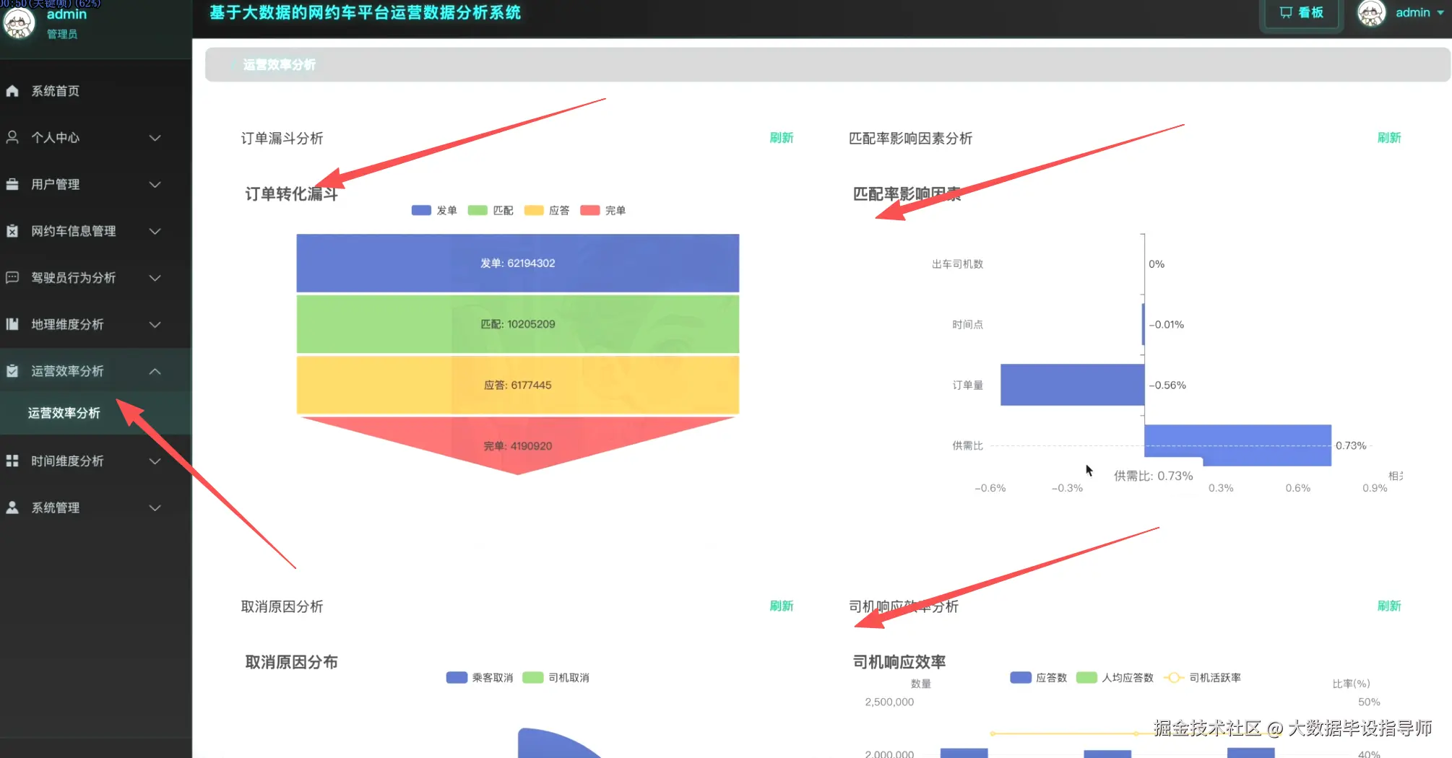This screenshot has width=1452, height=758.
Task: Expand the 用户管理 chevron
Action: point(155,184)
